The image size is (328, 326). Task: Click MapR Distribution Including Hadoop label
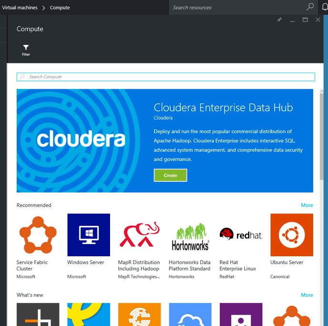click(x=139, y=265)
